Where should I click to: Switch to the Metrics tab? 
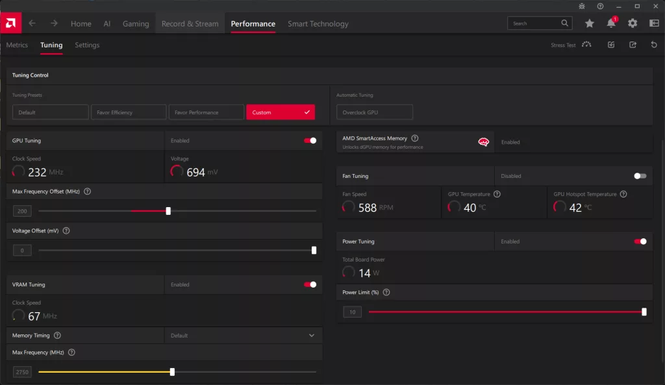pos(17,45)
